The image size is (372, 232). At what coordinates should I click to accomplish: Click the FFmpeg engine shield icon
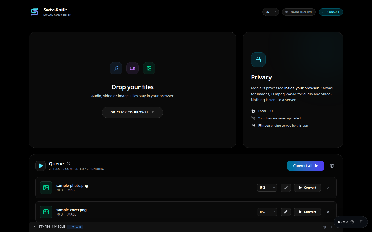[253, 126]
